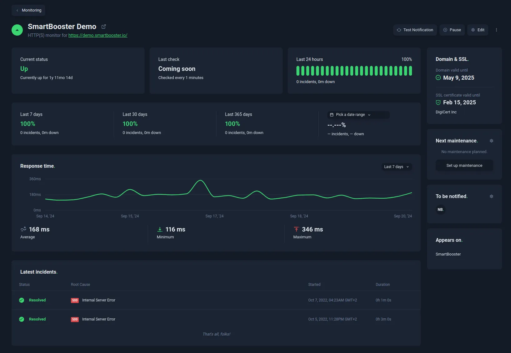Click the NB notification avatar
The image size is (511, 353).
(x=440, y=210)
